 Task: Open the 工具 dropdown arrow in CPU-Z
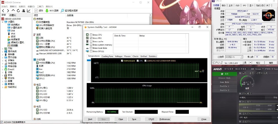click(x=250, y=63)
